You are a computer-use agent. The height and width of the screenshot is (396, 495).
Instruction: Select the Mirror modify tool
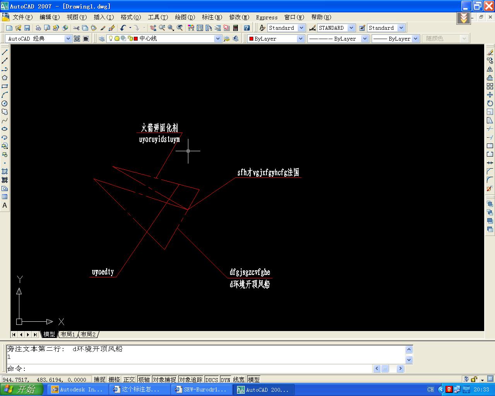[490, 69]
